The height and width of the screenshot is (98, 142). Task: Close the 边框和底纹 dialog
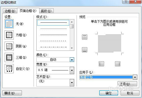tap(135, 2)
